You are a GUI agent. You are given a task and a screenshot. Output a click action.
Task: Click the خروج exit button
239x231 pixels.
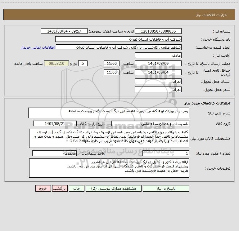(43, 188)
